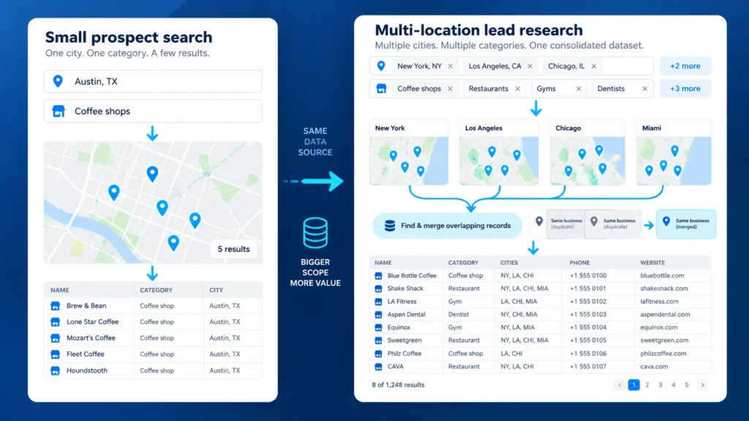Click the Austin, TX location field
The height and width of the screenshot is (421, 749).
coord(153,81)
